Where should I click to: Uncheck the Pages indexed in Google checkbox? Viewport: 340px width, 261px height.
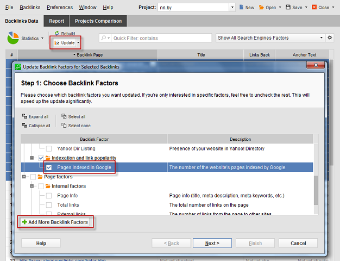point(49,167)
